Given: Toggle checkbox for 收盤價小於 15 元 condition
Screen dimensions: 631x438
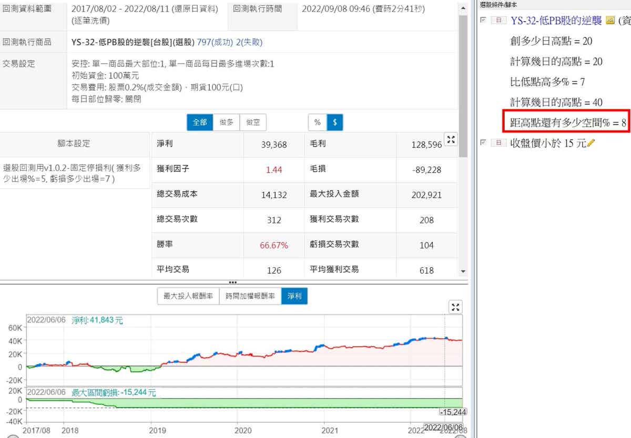Looking at the screenshot, I should click(x=483, y=143).
